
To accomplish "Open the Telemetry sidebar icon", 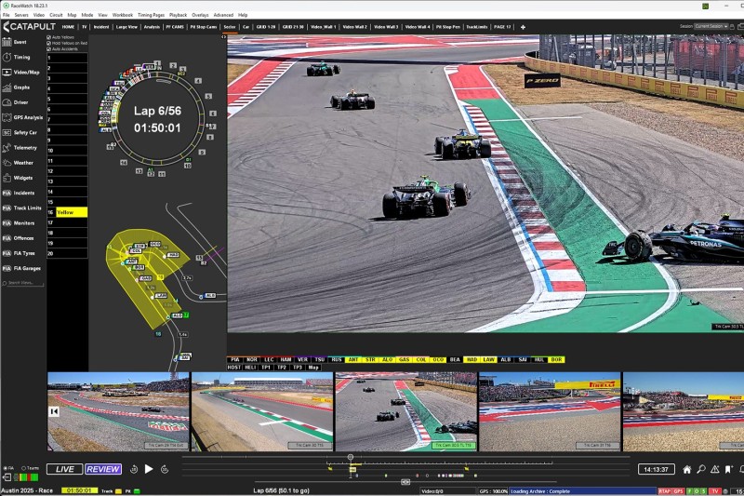I will point(7,148).
